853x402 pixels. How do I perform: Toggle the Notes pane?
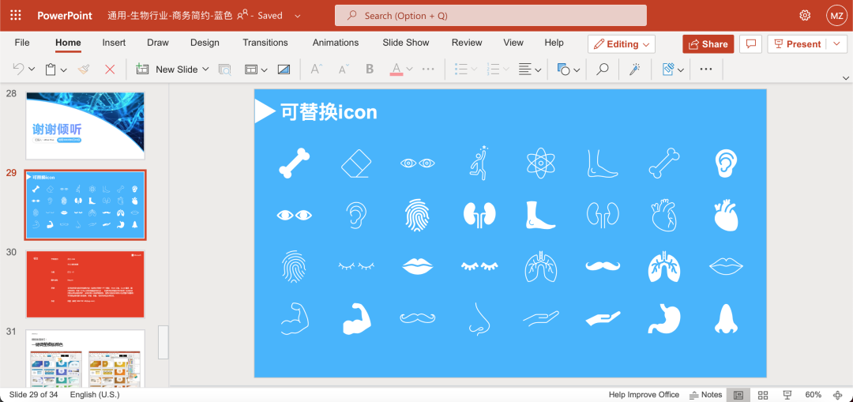point(705,395)
